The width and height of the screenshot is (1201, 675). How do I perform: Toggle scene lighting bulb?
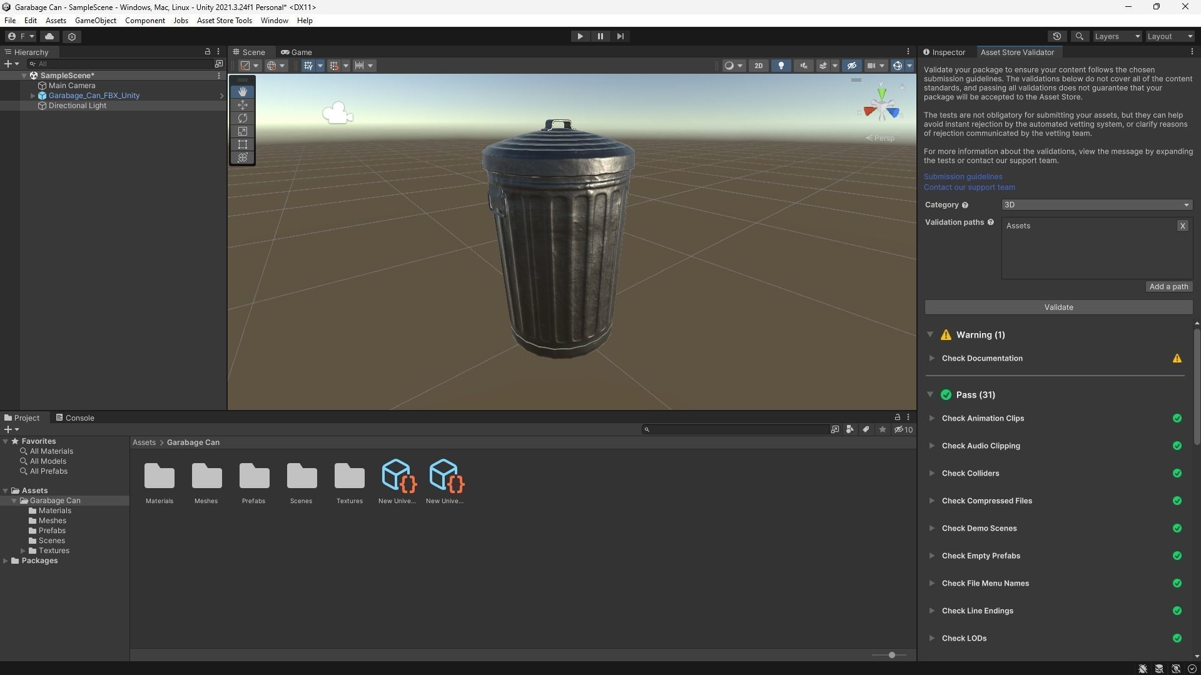coord(781,66)
